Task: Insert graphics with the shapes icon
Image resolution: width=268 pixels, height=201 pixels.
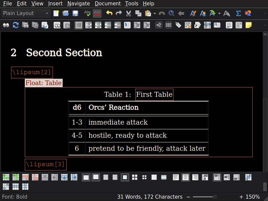Action: tap(248, 13)
